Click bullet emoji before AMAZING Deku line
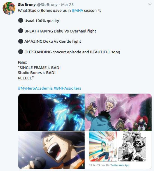Image resolution: width=154 pixels, height=171 pixels. [x=21, y=41]
